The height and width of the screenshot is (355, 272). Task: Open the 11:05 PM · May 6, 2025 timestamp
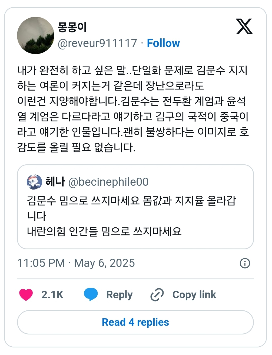point(76,263)
